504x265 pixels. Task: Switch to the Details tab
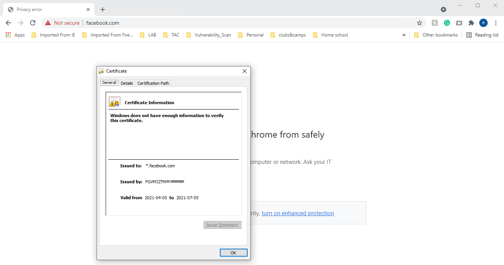click(x=127, y=83)
